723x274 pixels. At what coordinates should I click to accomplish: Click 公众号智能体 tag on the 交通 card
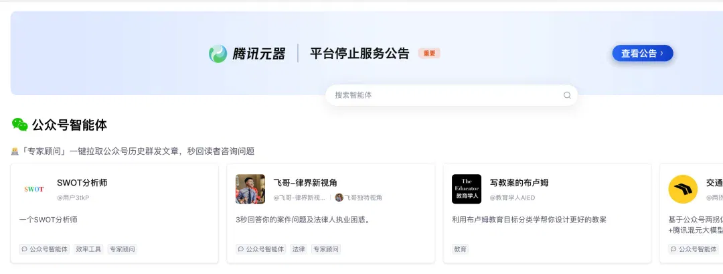click(694, 249)
